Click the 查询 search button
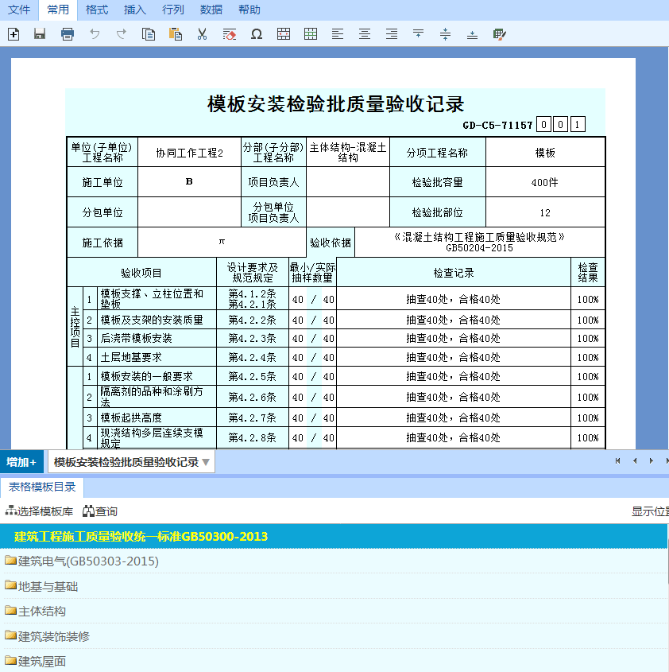The width and height of the screenshot is (669, 672). (100, 511)
